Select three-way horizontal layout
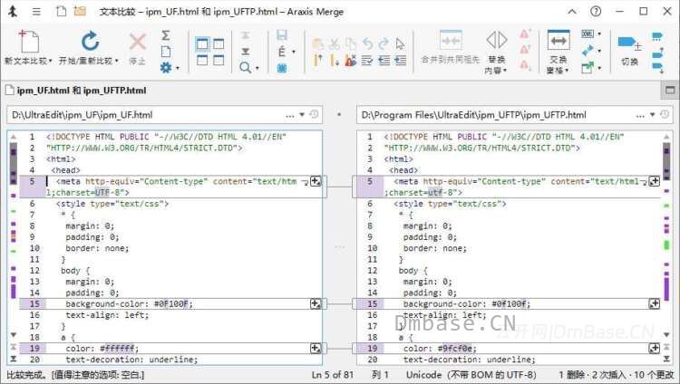The image size is (680, 384). click(x=219, y=61)
